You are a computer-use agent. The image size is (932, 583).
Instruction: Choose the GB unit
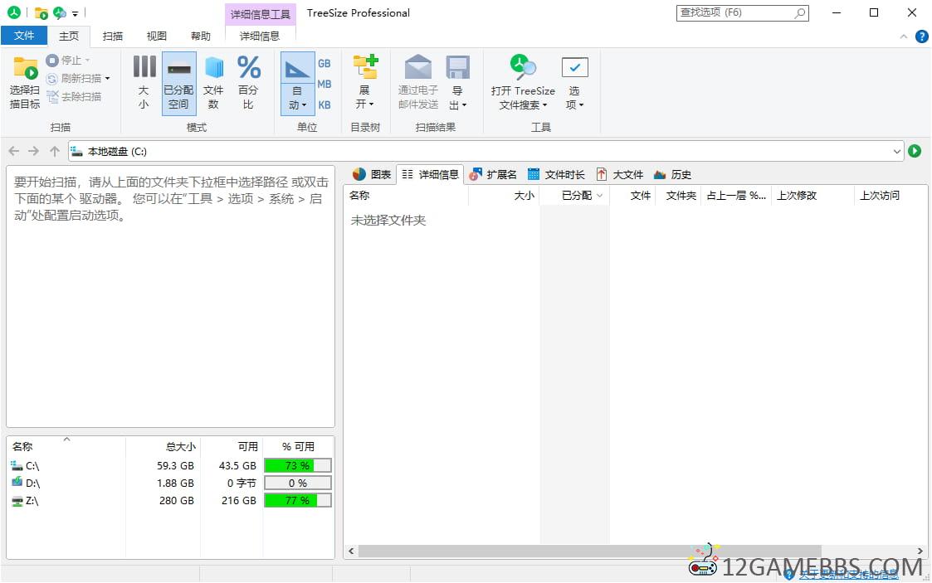tap(324, 64)
